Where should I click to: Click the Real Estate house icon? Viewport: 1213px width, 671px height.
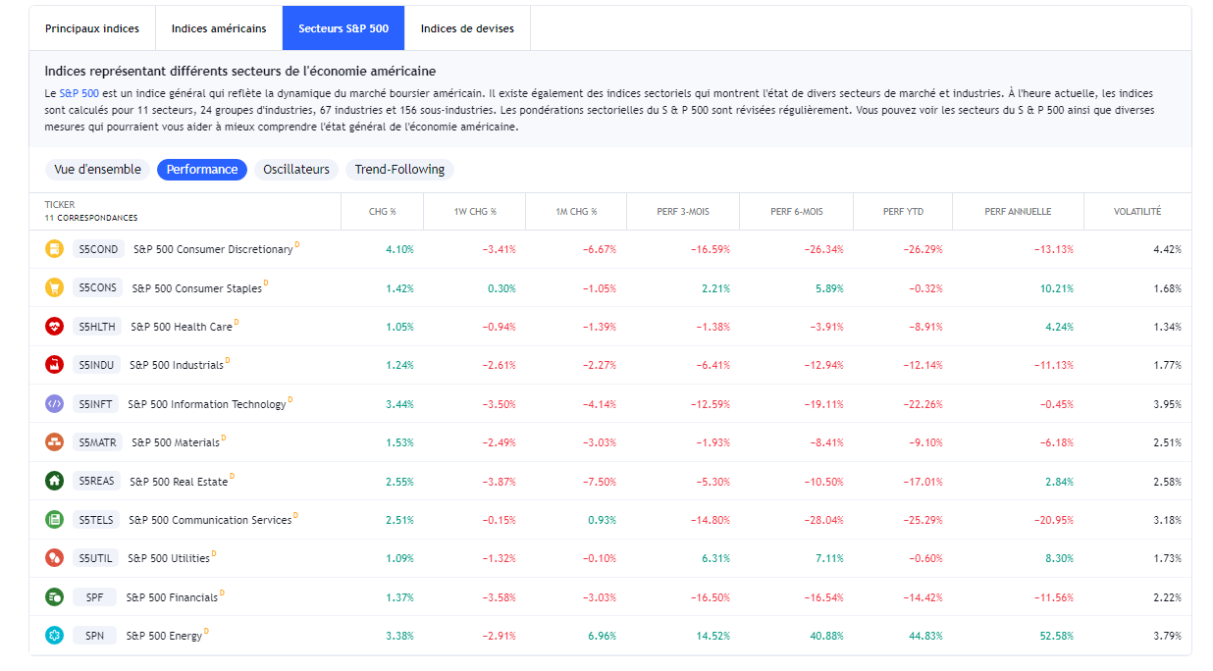(x=54, y=481)
